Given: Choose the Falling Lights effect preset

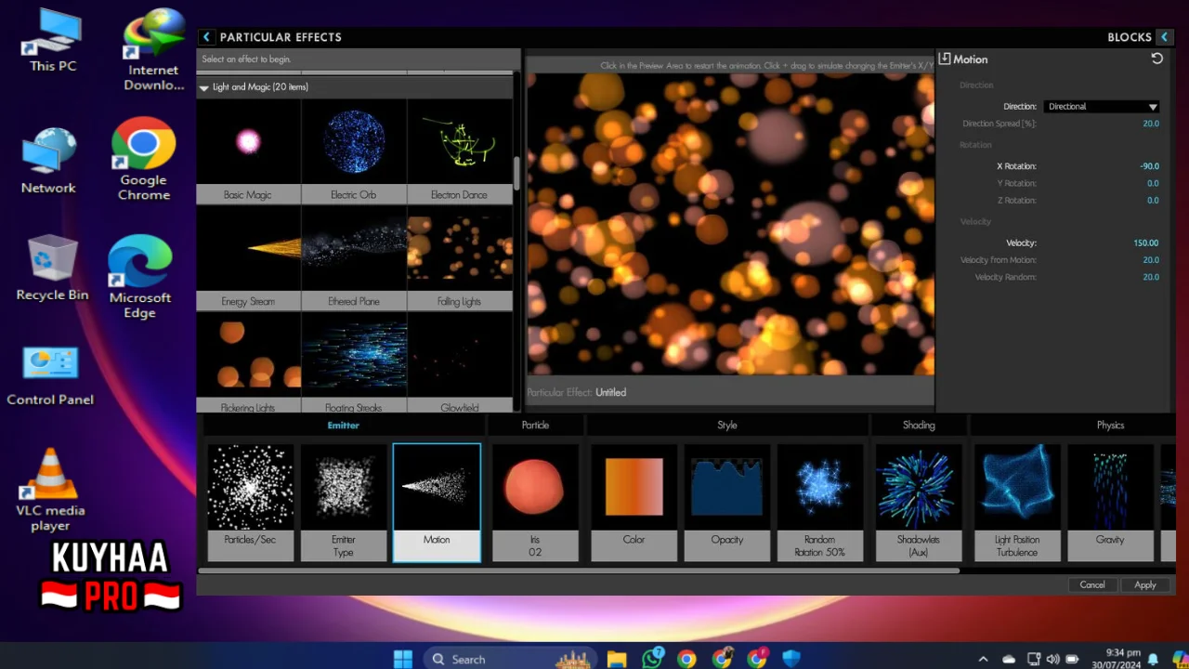Looking at the screenshot, I should (460, 258).
